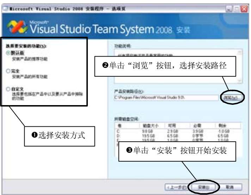Select the C: drive row in disk table
The width and height of the screenshot is (251, 195).
(x=178, y=131)
